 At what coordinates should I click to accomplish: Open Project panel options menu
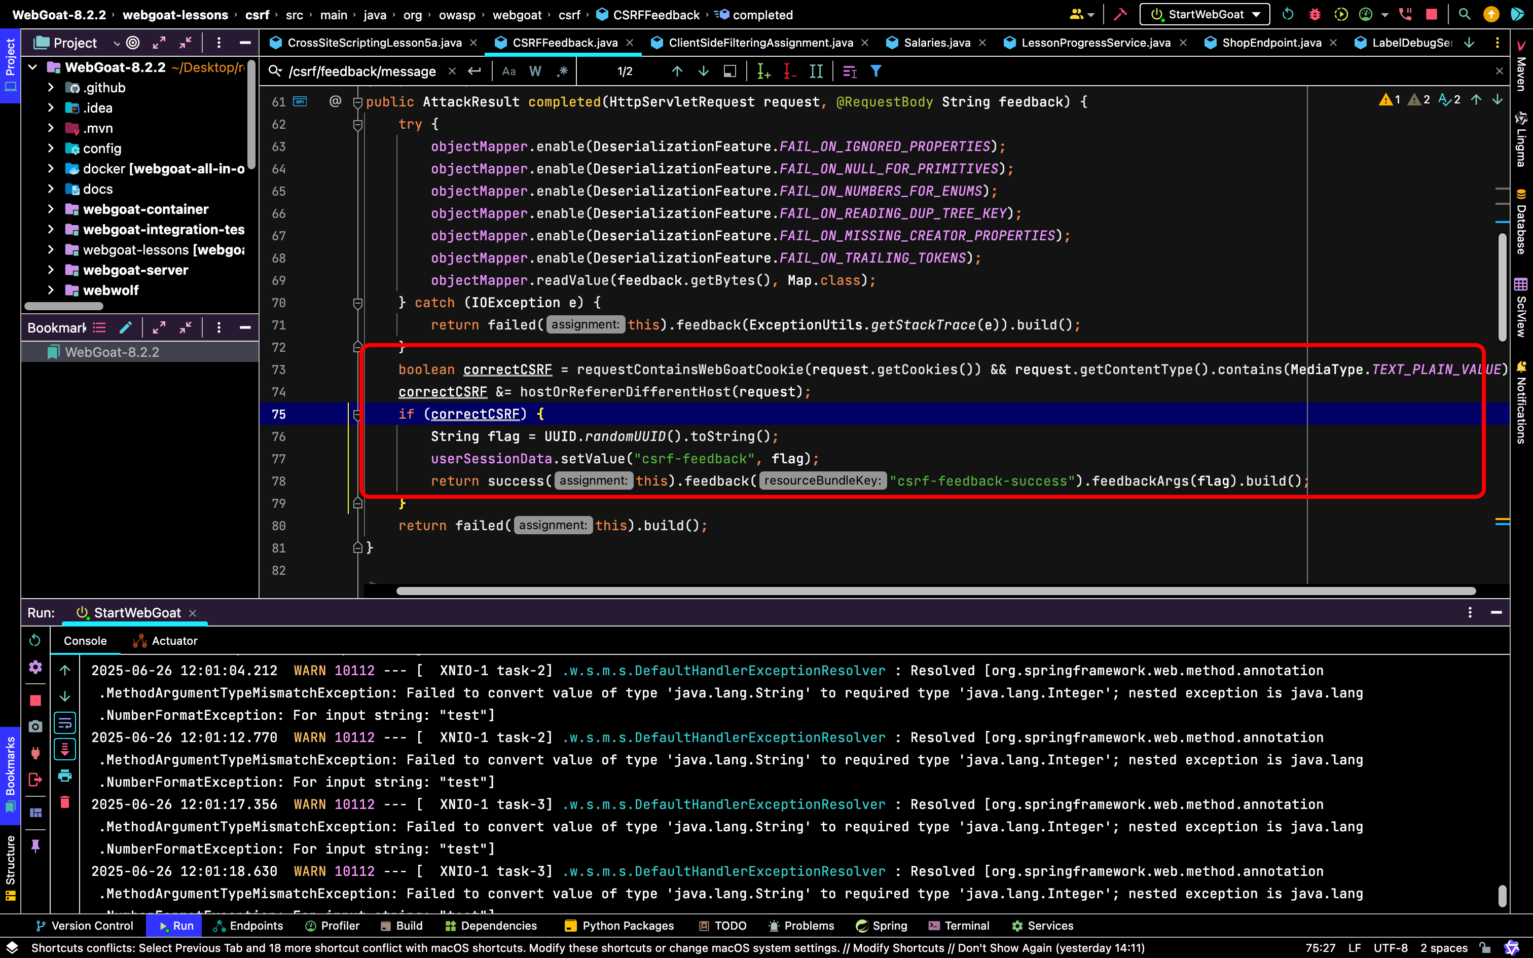pyautogui.click(x=219, y=43)
